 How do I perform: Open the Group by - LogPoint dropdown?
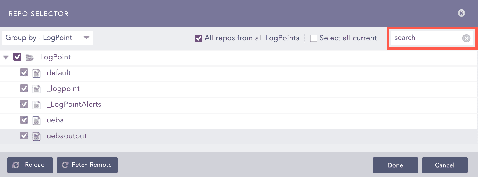47,38
